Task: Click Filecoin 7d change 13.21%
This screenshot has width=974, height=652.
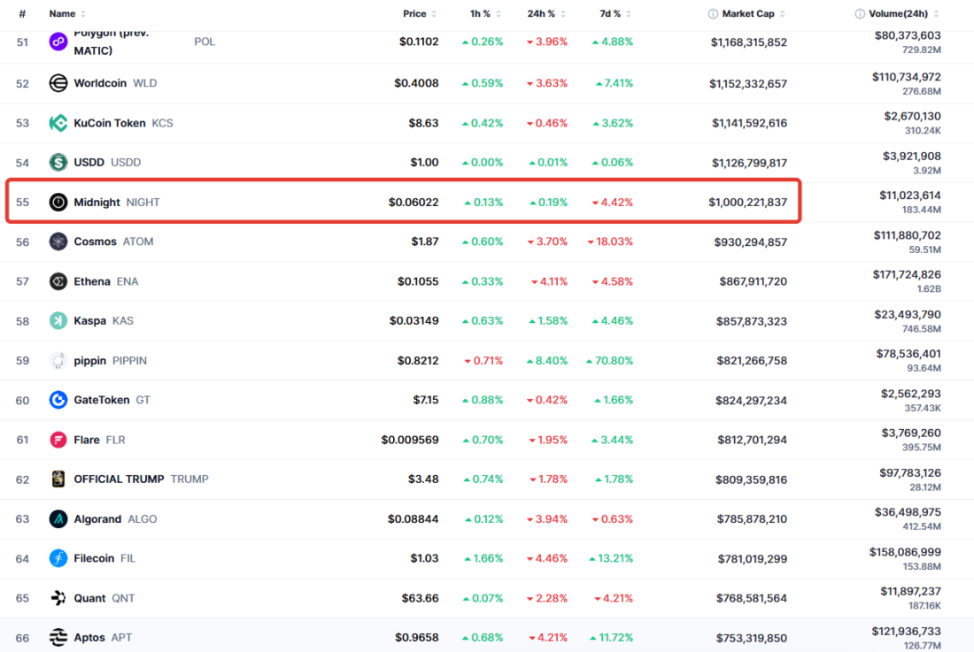Action: tap(611, 558)
